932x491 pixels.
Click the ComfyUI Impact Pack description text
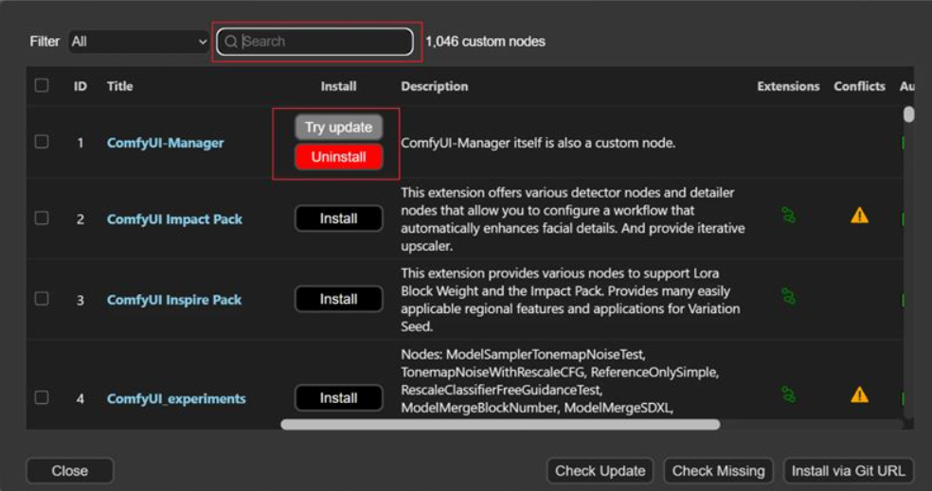pos(572,219)
